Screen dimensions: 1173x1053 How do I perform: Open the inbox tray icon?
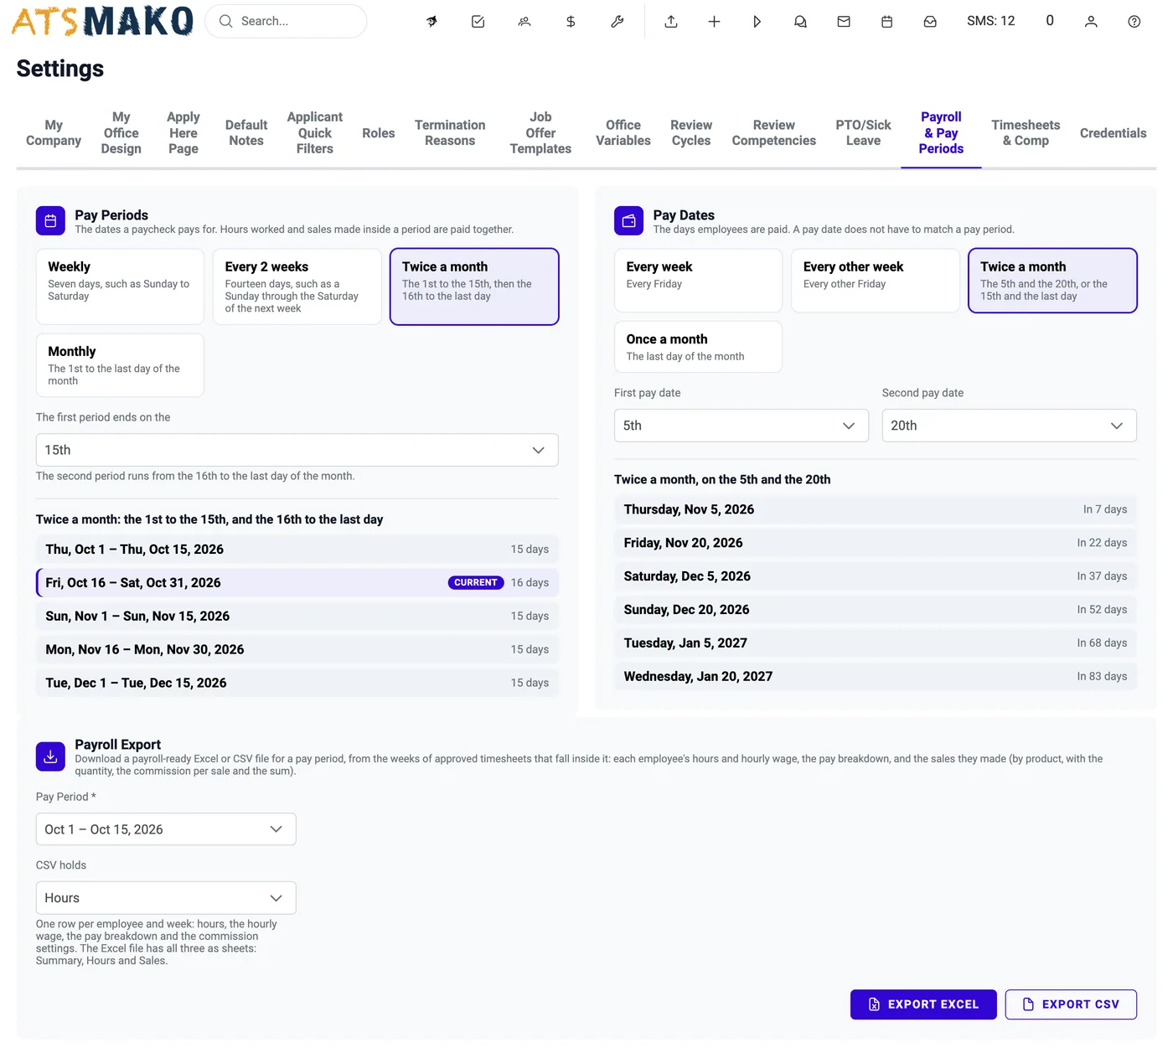tap(930, 22)
